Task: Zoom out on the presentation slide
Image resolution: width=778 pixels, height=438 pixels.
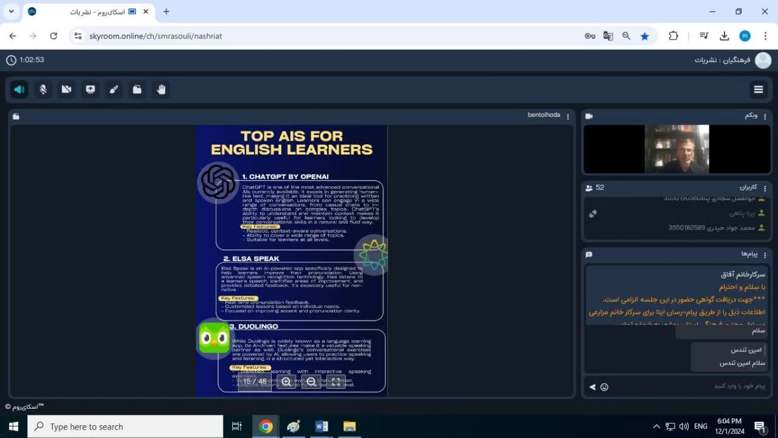Action: tap(311, 381)
